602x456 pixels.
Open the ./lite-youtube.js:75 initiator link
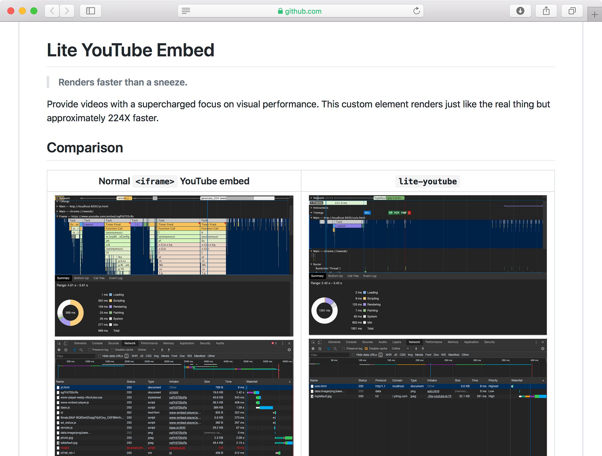click(439, 396)
